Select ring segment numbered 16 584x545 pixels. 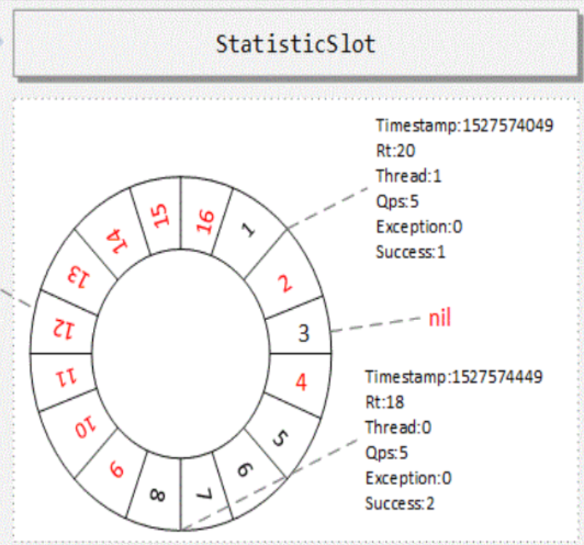pyautogui.click(x=205, y=222)
